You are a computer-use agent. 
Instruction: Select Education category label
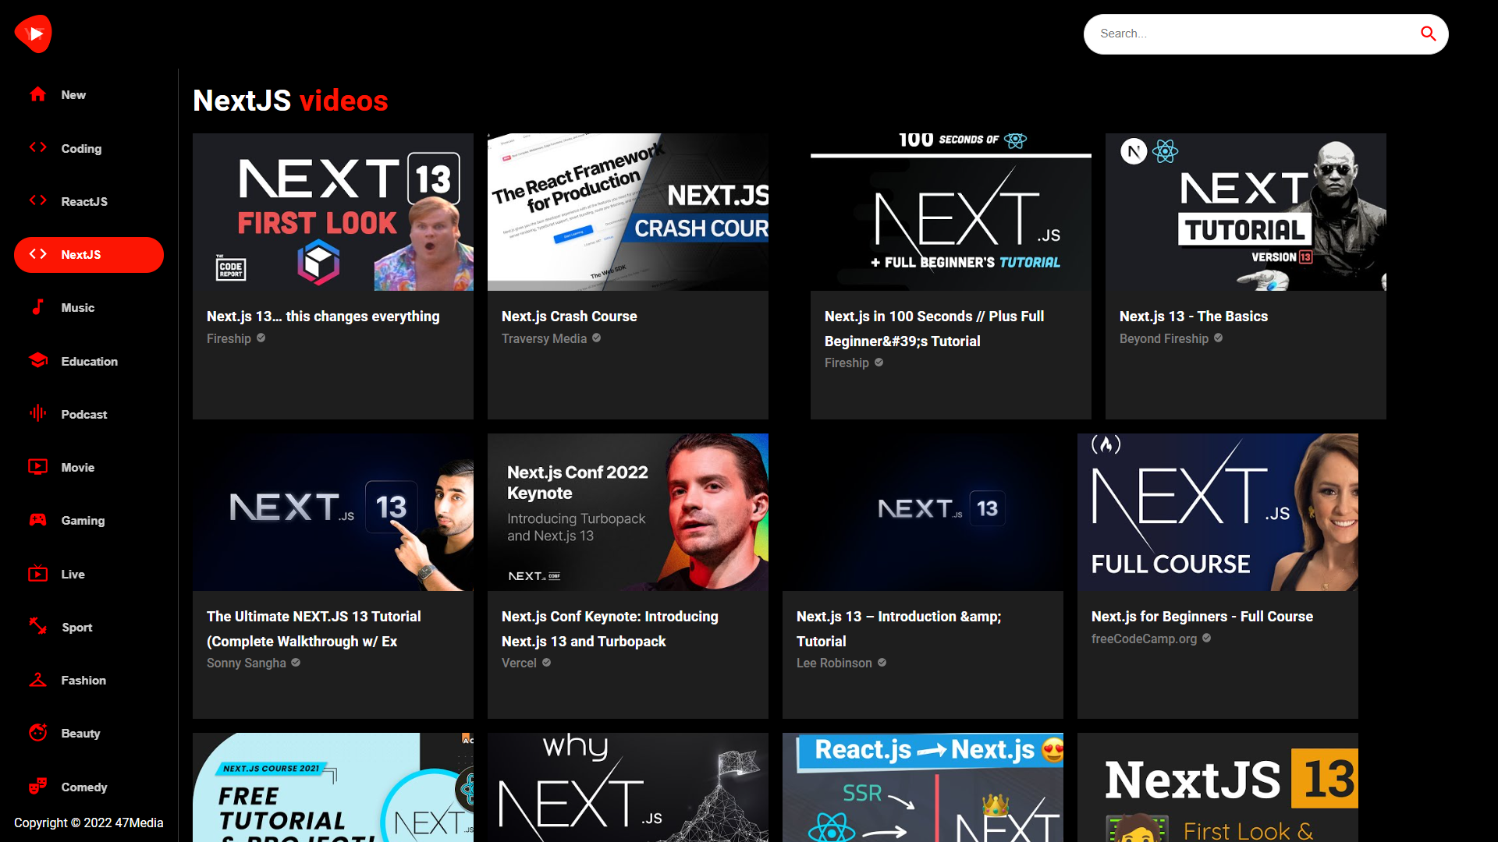pos(90,362)
